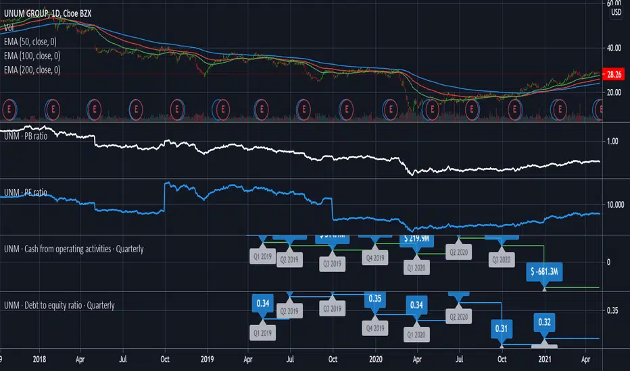Select the EMA (200, close, 0) indicator legend
630x371 pixels.
[32, 69]
